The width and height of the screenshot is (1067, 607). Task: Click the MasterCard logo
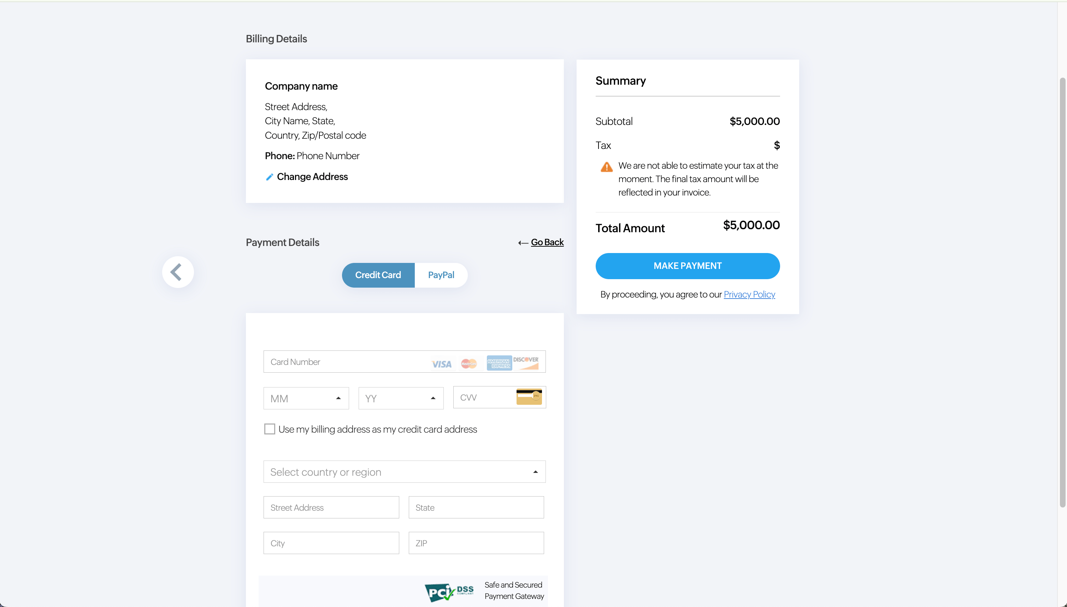coord(468,363)
